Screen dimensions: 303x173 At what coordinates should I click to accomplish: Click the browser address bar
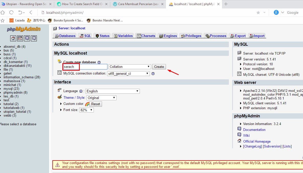(147, 13)
